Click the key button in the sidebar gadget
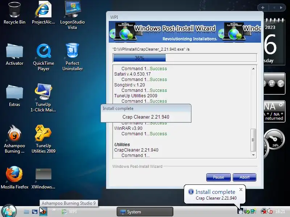 [x=281, y=84]
